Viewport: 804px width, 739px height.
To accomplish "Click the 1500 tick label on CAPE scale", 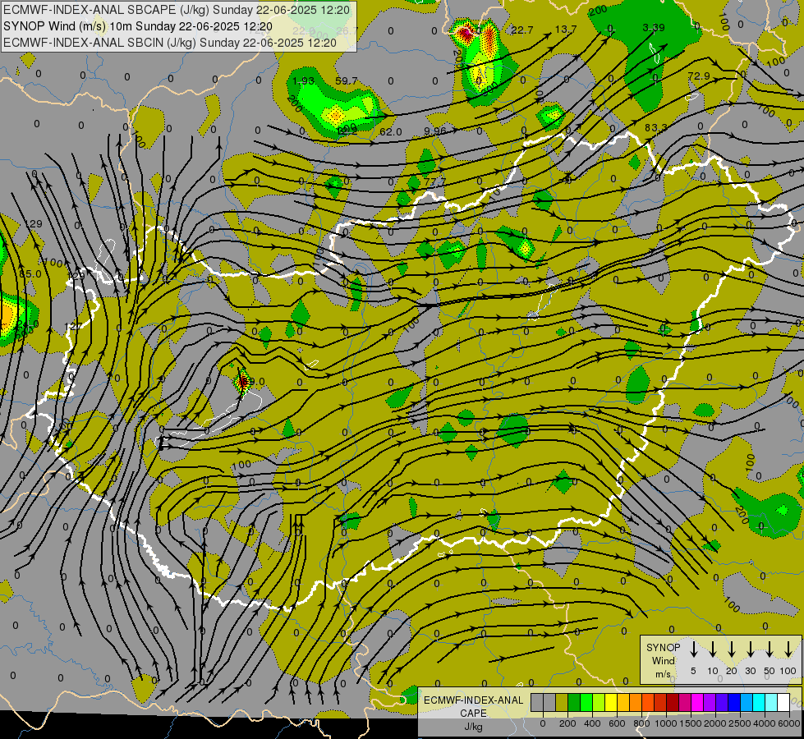I will 691,723.
